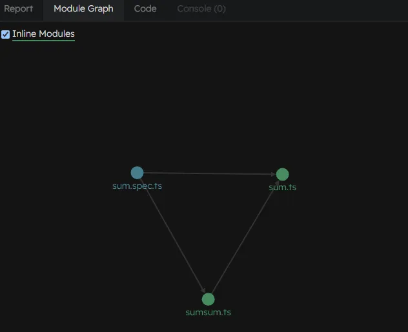Viewport: 408px width, 332px height.
Task: Open the Code tab
Action: [x=145, y=9]
